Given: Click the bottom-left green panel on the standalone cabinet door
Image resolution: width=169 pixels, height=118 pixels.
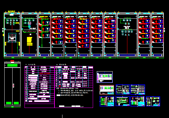Looking at the screenshot, I should pos(9,103).
